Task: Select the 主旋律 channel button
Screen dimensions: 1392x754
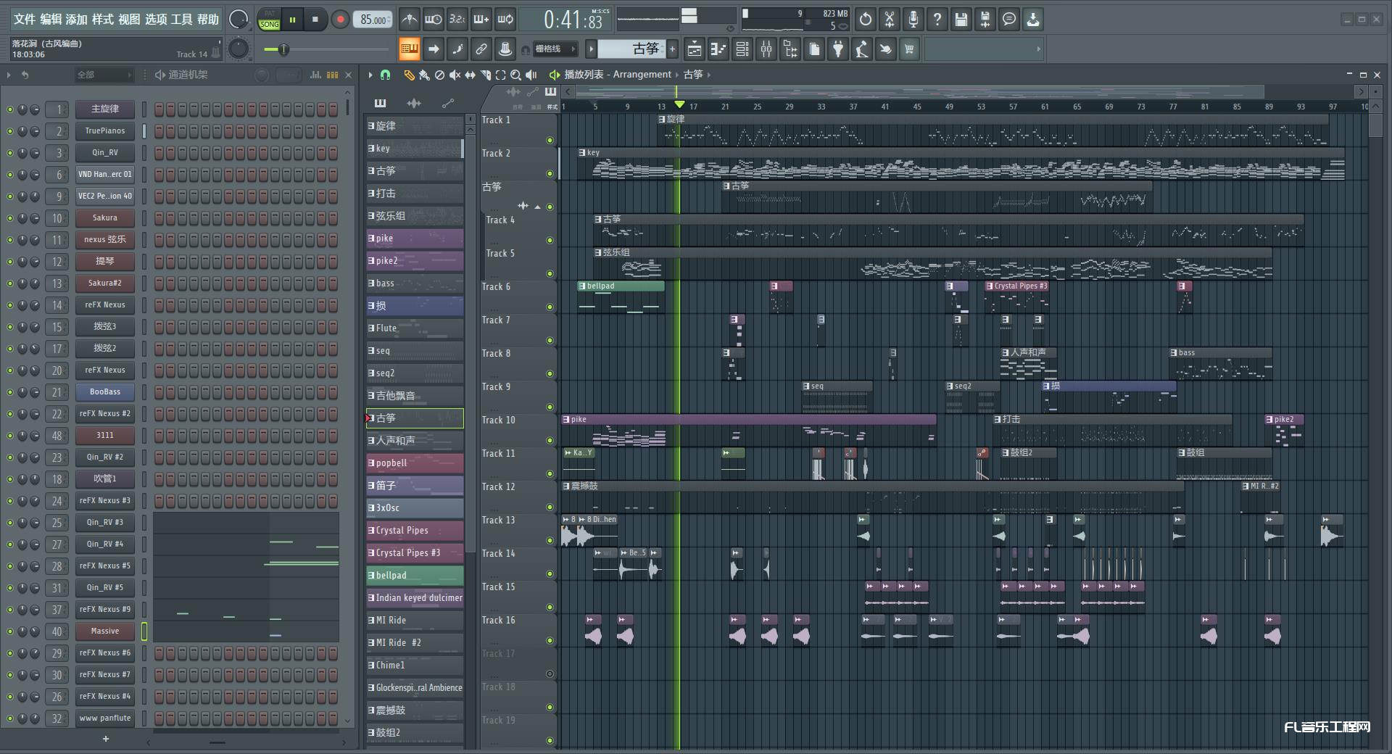Action: (105, 109)
